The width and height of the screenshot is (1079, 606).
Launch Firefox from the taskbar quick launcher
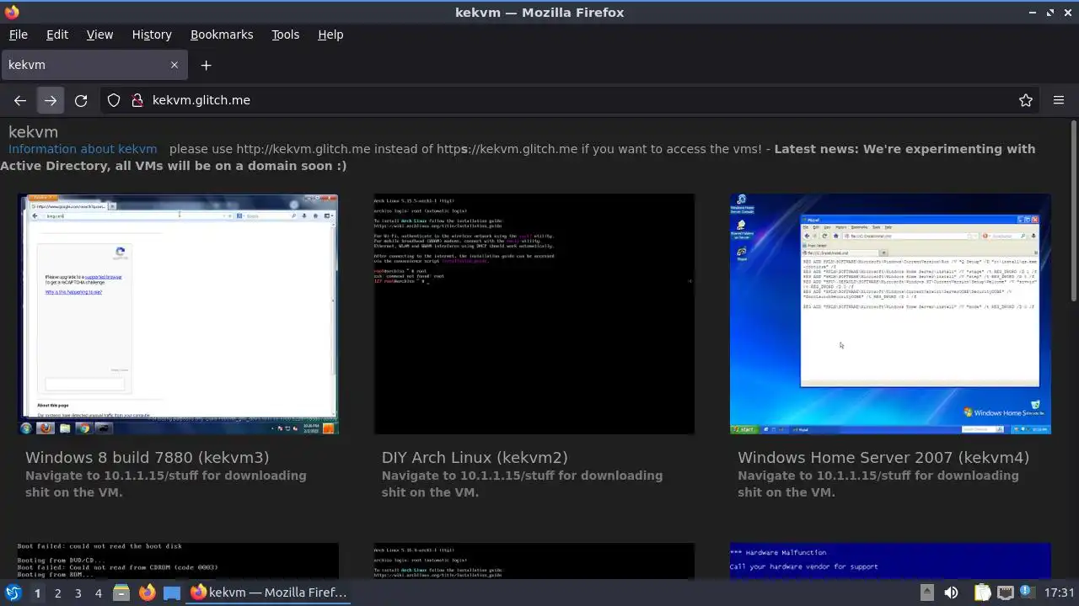click(147, 593)
